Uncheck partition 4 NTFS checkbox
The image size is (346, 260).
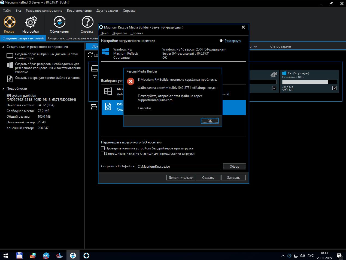point(334,88)
